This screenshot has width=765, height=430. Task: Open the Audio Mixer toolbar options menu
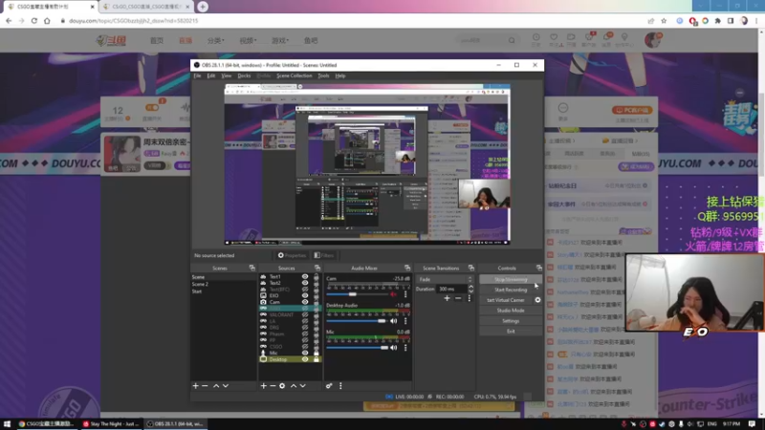point(340,386)
